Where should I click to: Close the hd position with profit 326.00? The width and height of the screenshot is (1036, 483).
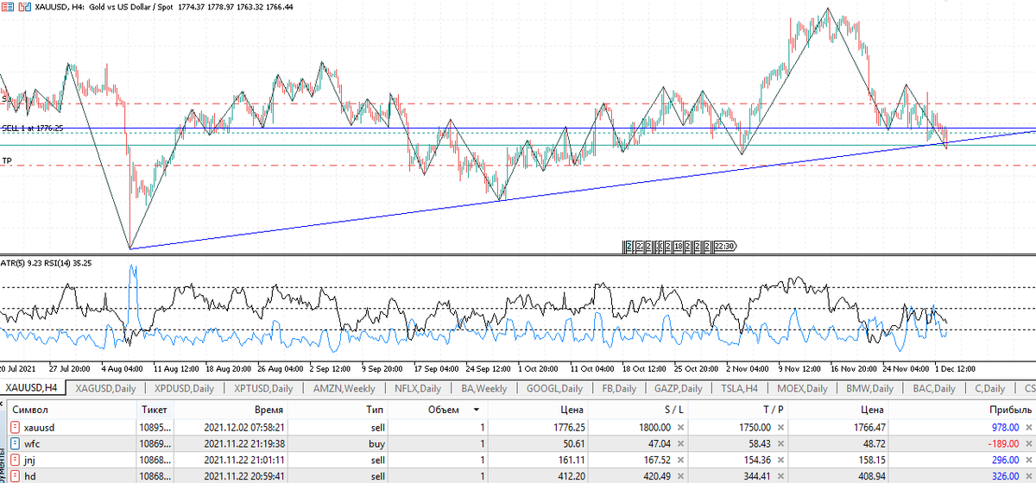[x=1029, y=474]
